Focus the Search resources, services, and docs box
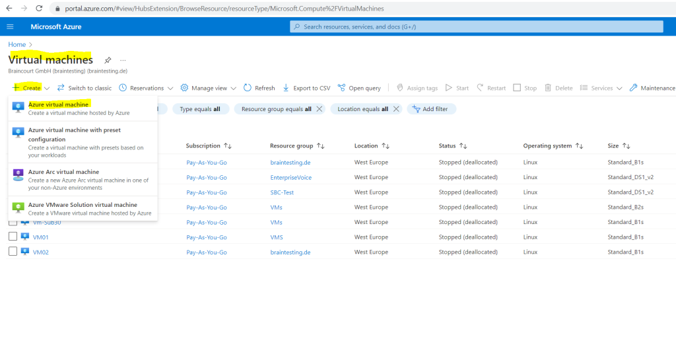This screenshot has width=676, height=349. (x=477, y=27)
